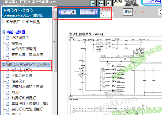Viewport: 162px width, 115px height.
Task: Click the right-arrow panel button in the top bar
Action: pos(93,3)
